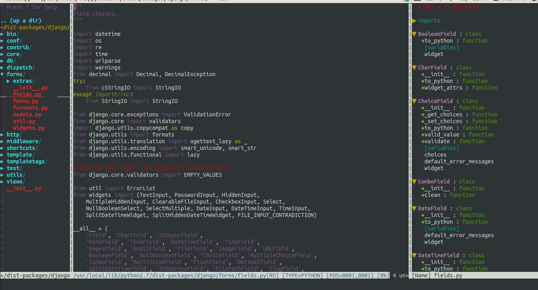Viewport: 538px width, 290px height.
Task: Open formsets.py in the file tree
Action: 30,108
